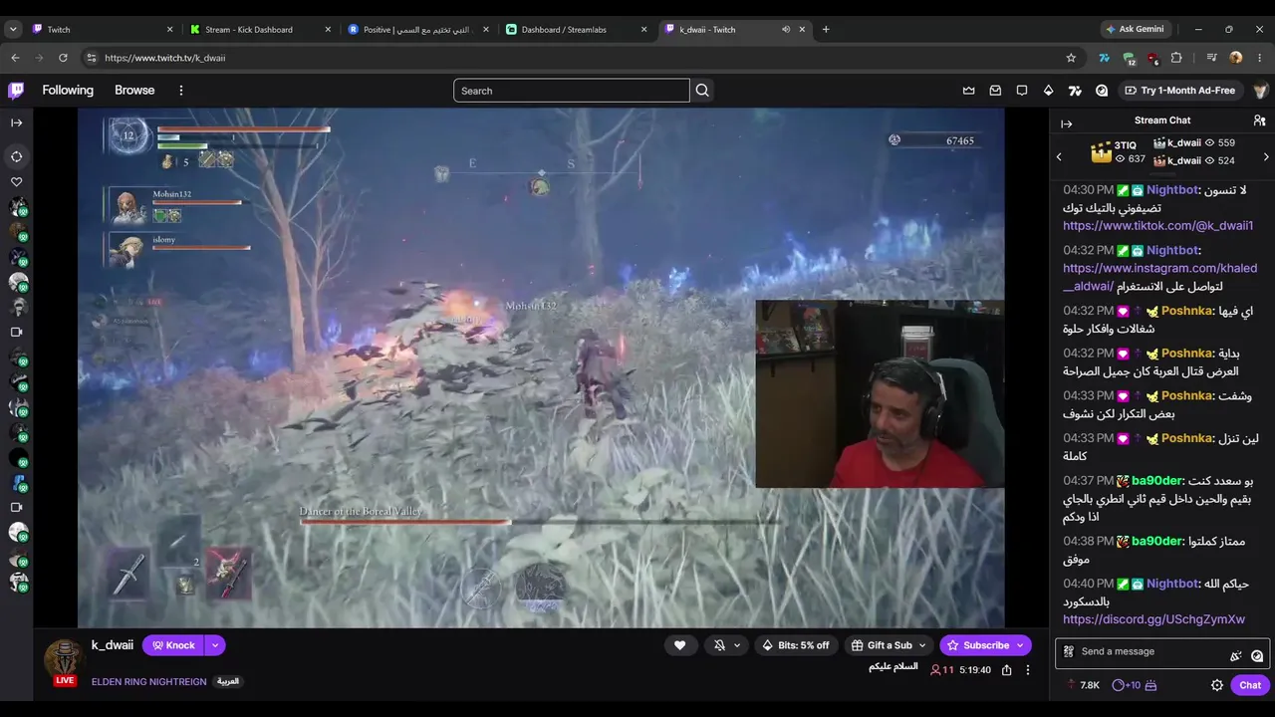Open the Browse tab
Viewport: 1275px width, 717px height.
tap(134, 91)
